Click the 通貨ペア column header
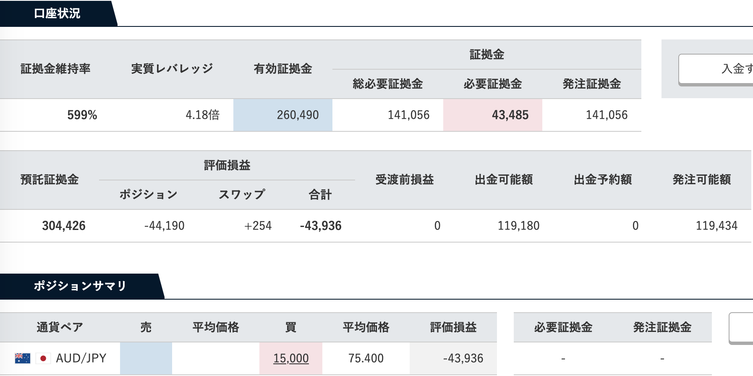 coord(60,327)
